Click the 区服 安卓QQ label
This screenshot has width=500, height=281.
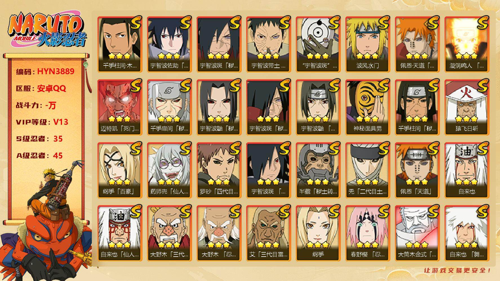coord(41,88)
